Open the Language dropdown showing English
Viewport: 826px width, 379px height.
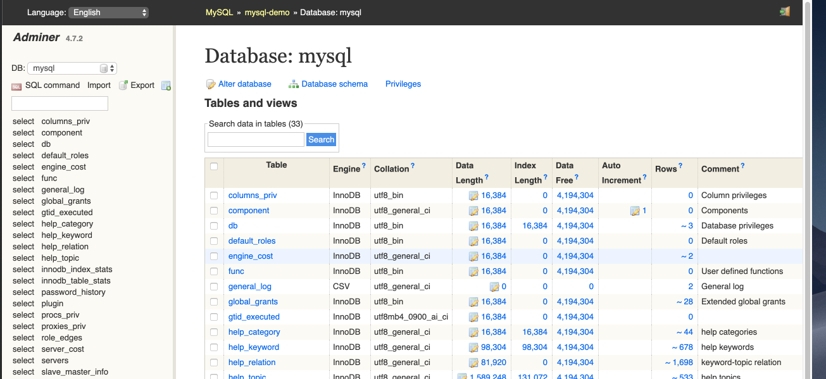pos(108,12)
